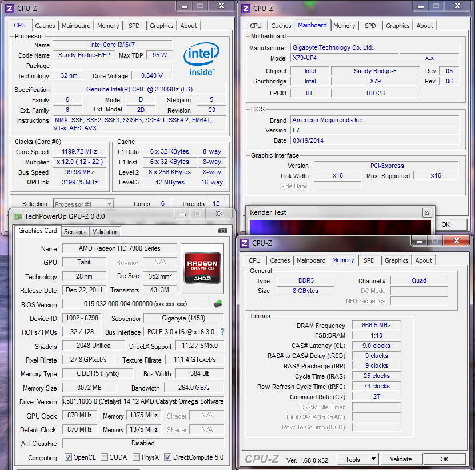Click the Bandwidth value 264.0 GB/s

pos(194,388)
